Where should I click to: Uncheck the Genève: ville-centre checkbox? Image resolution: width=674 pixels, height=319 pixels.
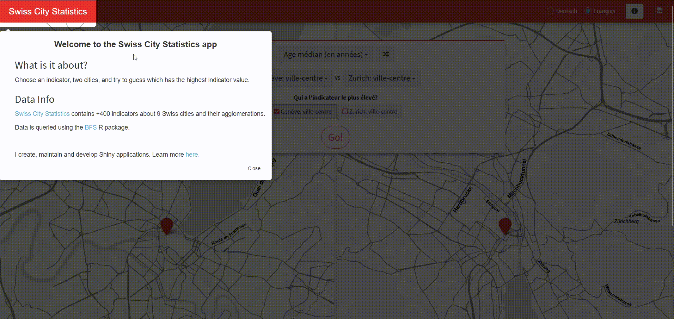coord(277,112)
